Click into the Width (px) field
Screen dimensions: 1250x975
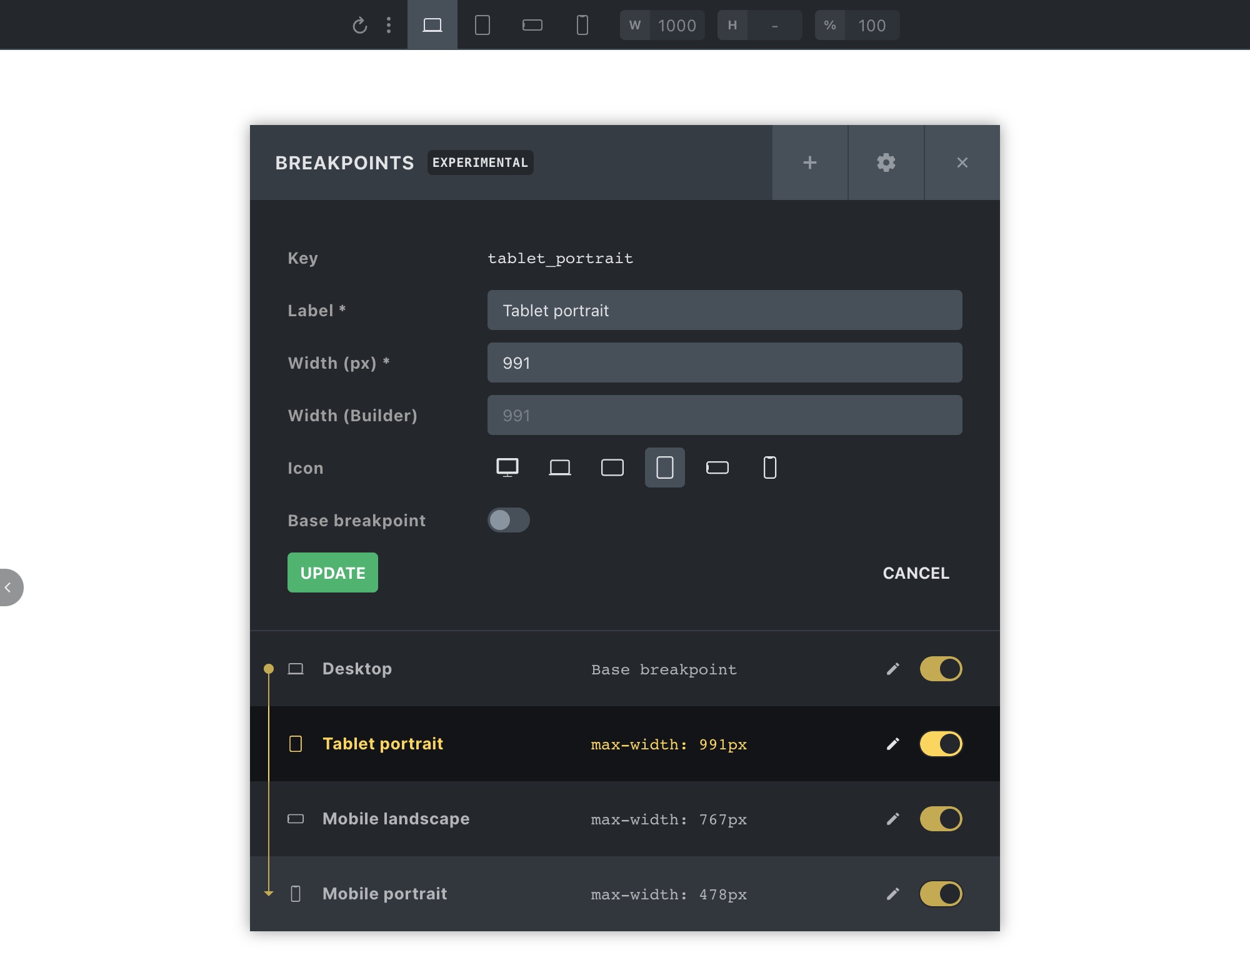[x=724, y=362]
